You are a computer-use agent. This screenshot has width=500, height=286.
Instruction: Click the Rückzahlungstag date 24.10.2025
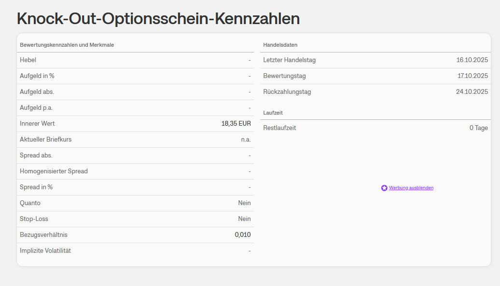pos(472,92)
